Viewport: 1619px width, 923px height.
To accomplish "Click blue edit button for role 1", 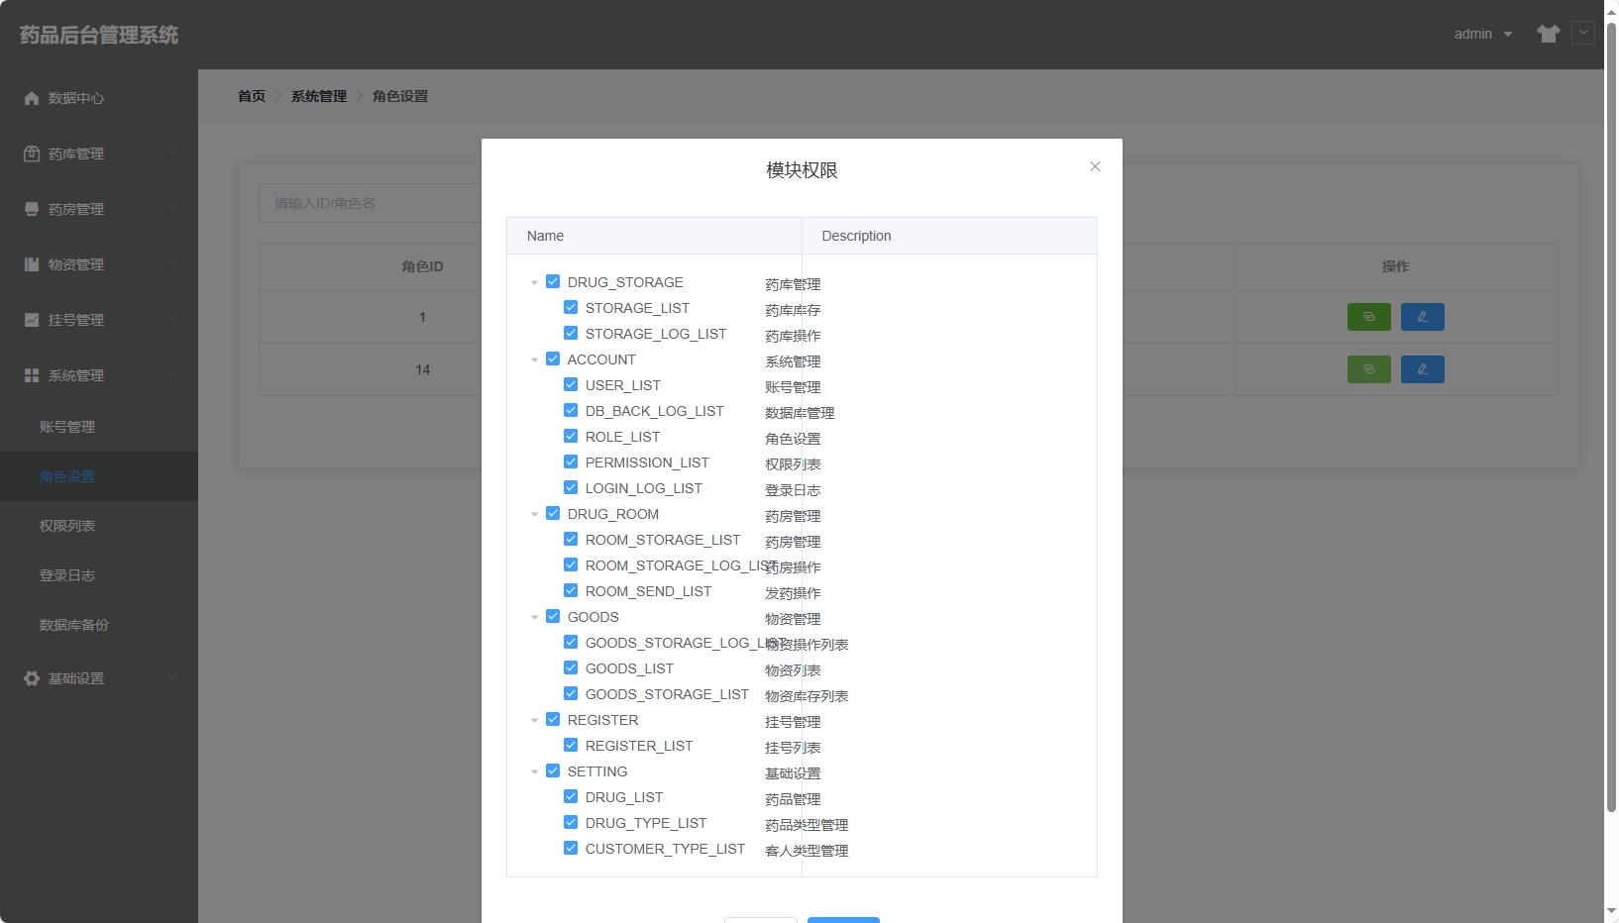I will click(x=1423, y=317).
